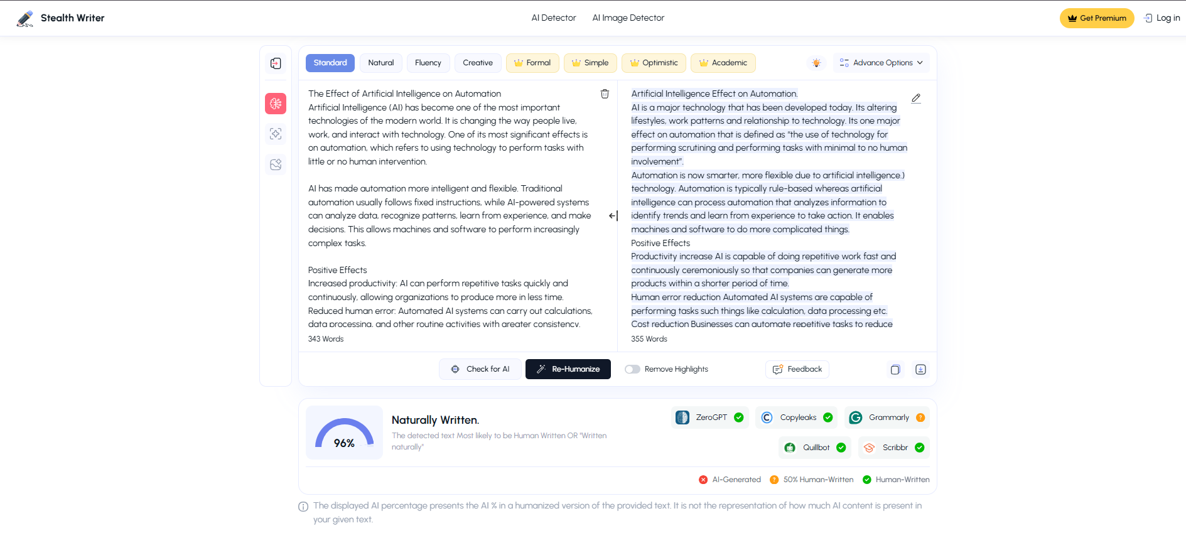Expand the Advance Options dropdown

click(x=881, y=63)
